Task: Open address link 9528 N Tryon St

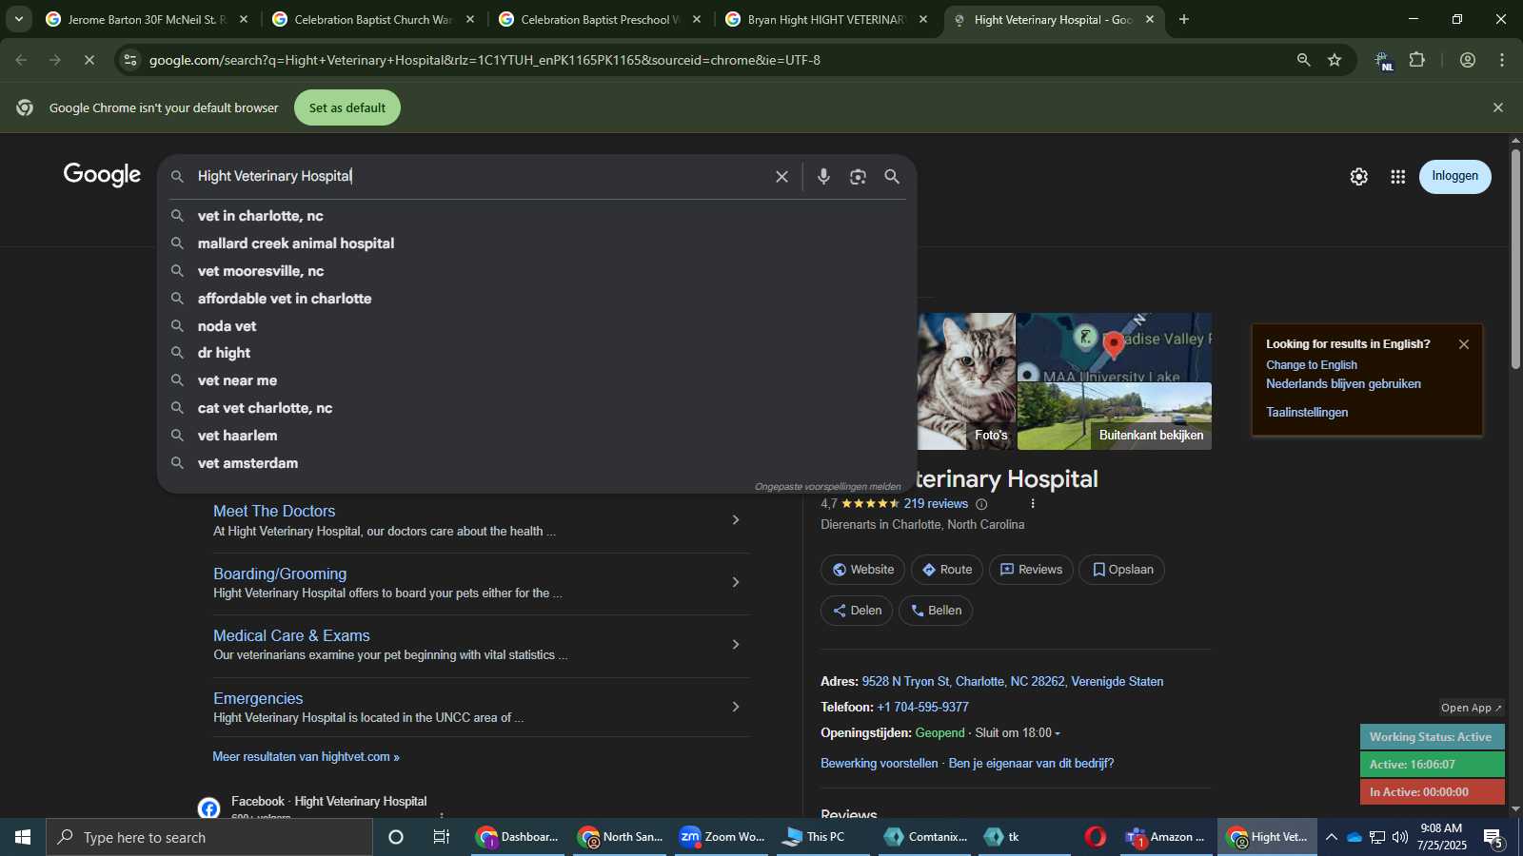Action: 1013,682
